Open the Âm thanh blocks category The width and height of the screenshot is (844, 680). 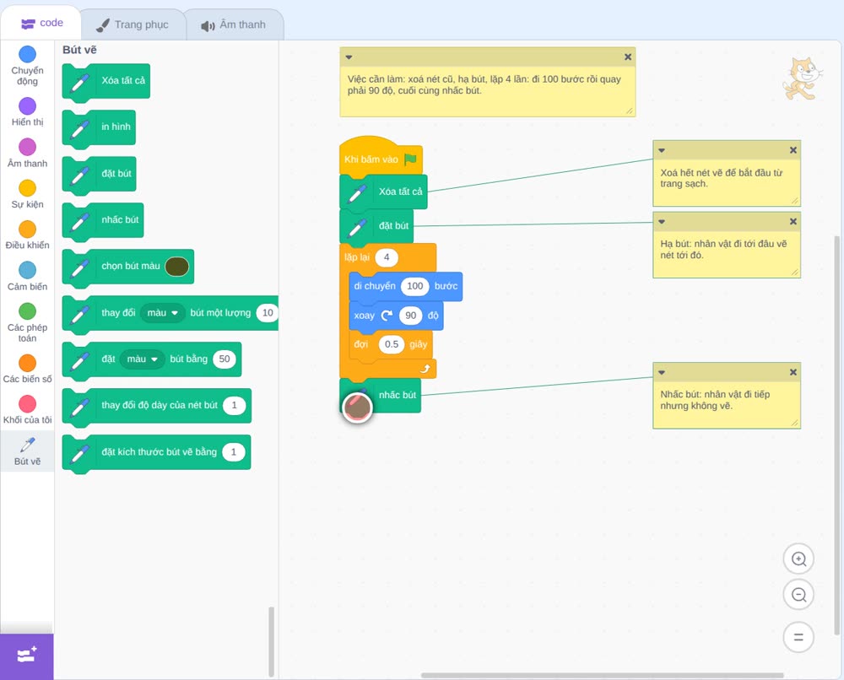pos(28,153)
